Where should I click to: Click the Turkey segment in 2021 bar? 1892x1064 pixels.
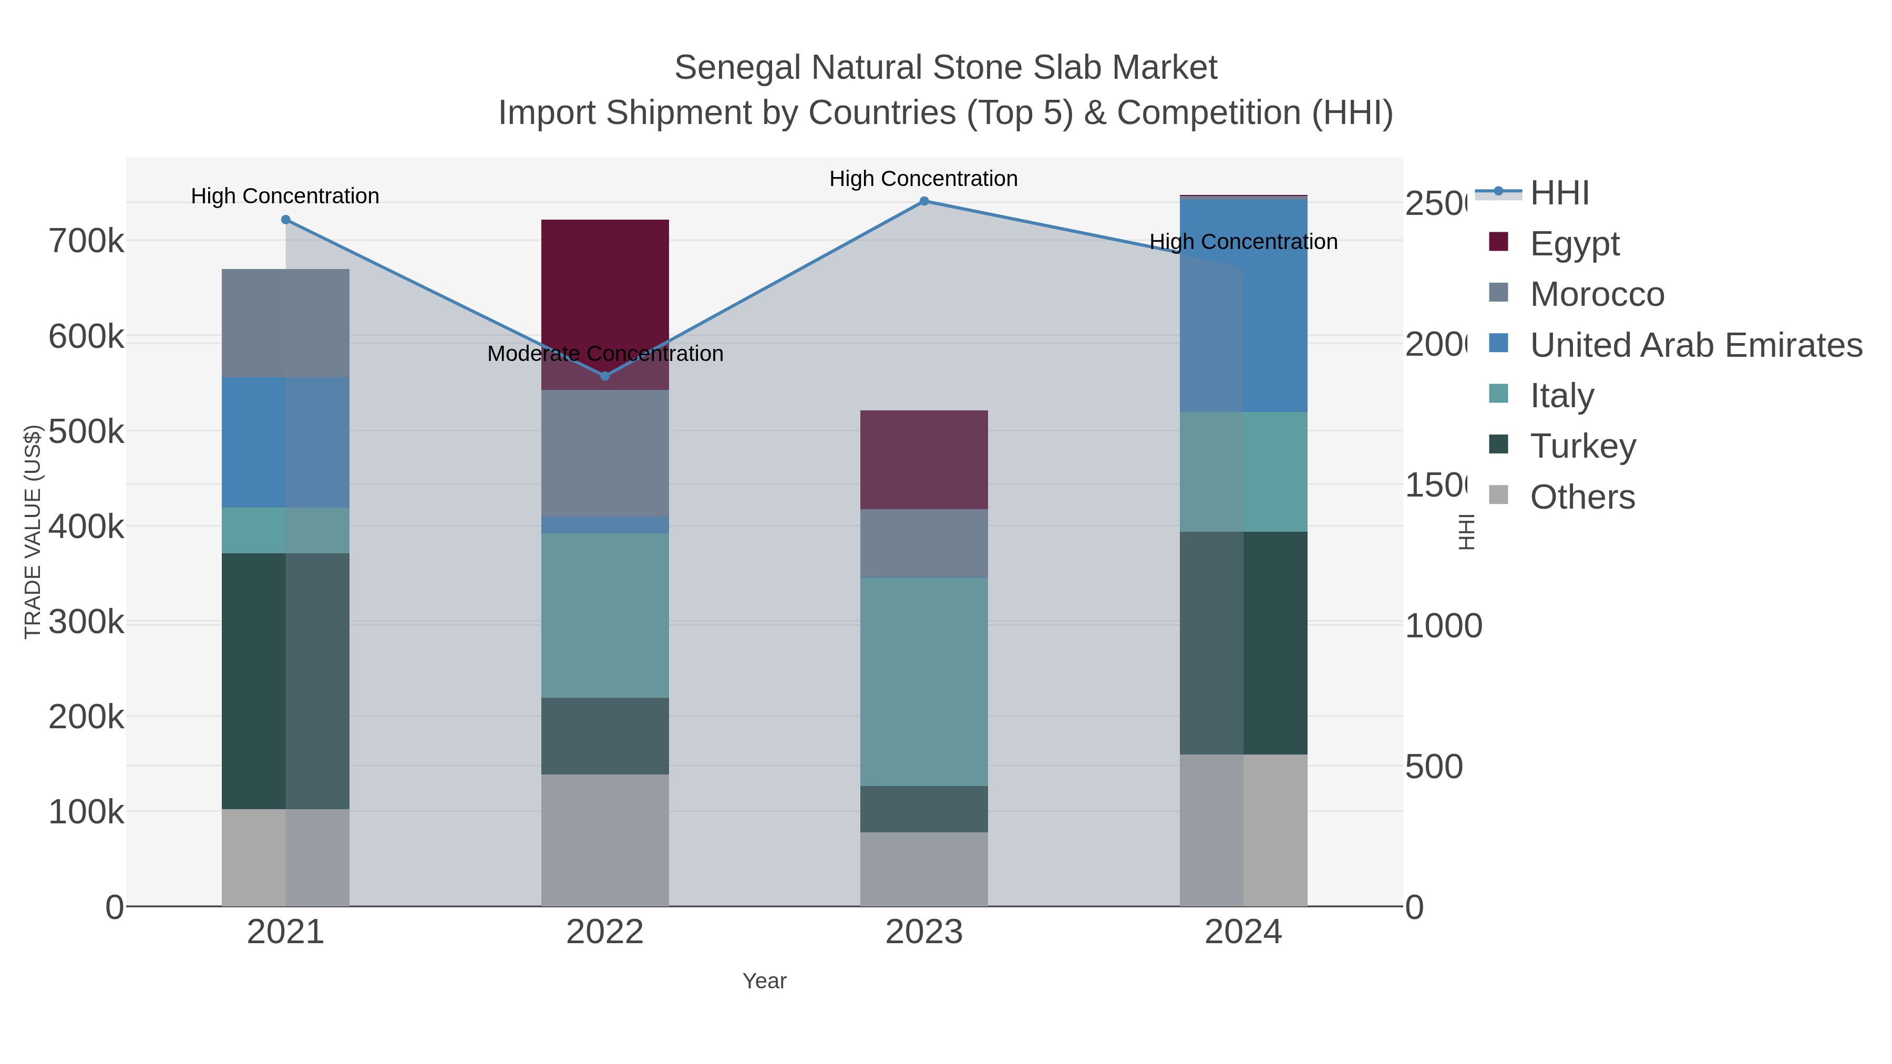point(286,681)
